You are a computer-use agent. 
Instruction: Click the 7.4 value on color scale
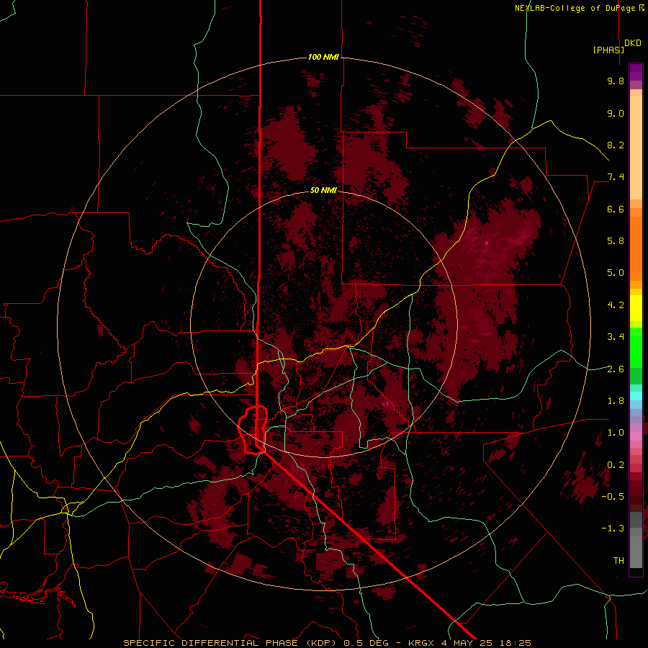616,177
